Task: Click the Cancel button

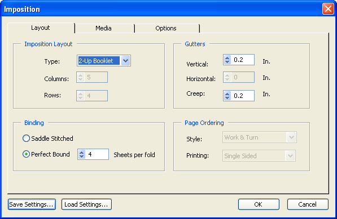Action: [x=308, y=204]
